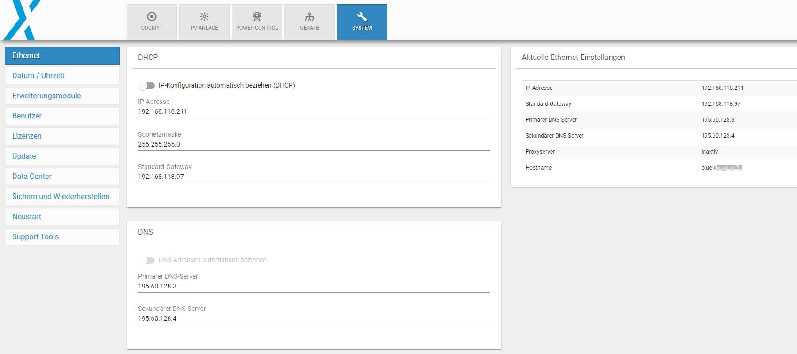
Task: Open Benutzer settings
Action: [x=62, y=116]
